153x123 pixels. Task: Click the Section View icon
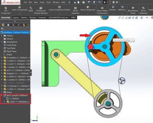coord(130,18)
